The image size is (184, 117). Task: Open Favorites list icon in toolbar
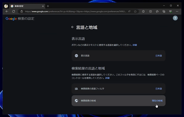click(x=157, y=11)
